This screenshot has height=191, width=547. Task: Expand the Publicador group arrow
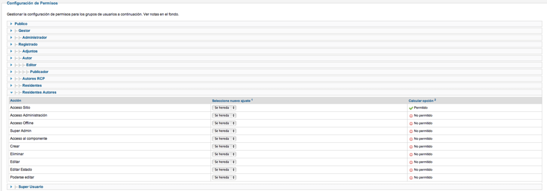point(11,72)
